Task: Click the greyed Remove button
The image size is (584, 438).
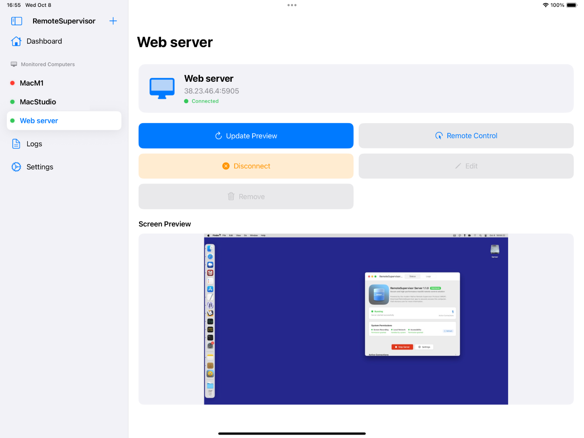Action: [246, 197]
